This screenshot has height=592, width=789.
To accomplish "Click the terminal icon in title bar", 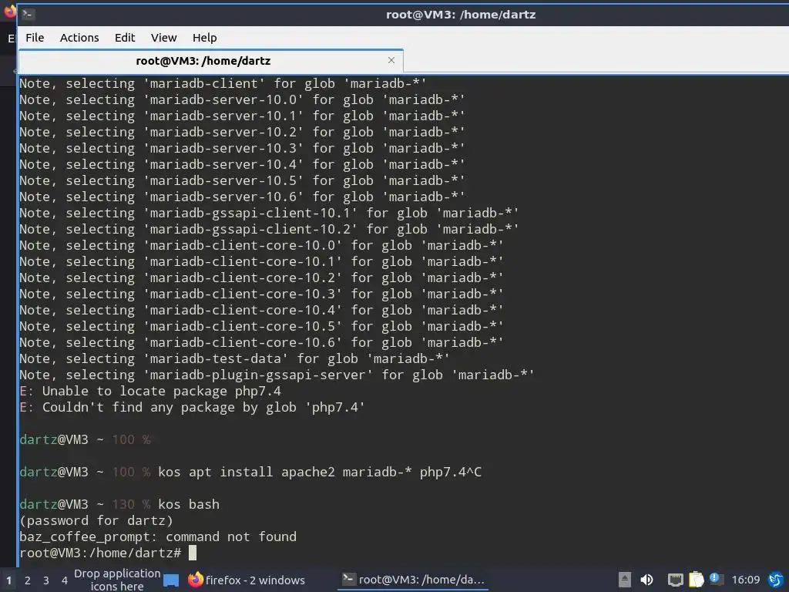I will [28, 14].
